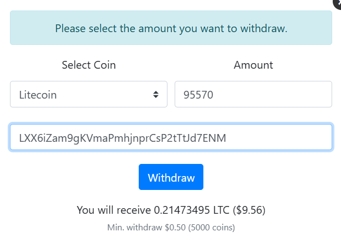The height and width of the screenshot is (242, 341).
Task: Place cursor after the address ending 7ENM
Action: click(x=227, y=138)
